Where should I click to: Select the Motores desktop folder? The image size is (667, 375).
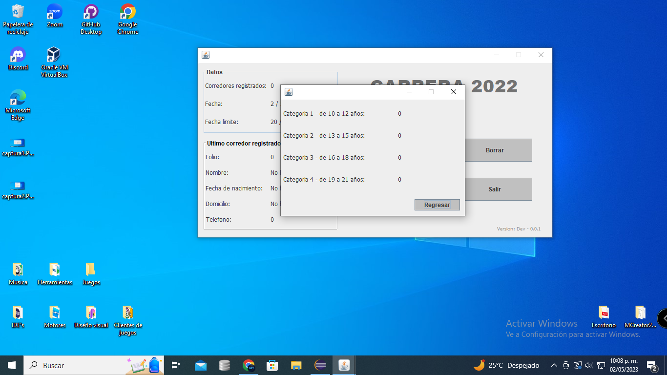coord(55,317)
